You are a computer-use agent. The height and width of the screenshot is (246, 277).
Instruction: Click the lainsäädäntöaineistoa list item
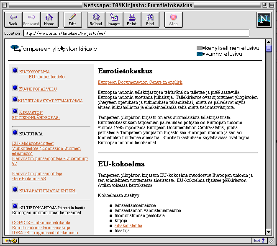pos(135,205)
